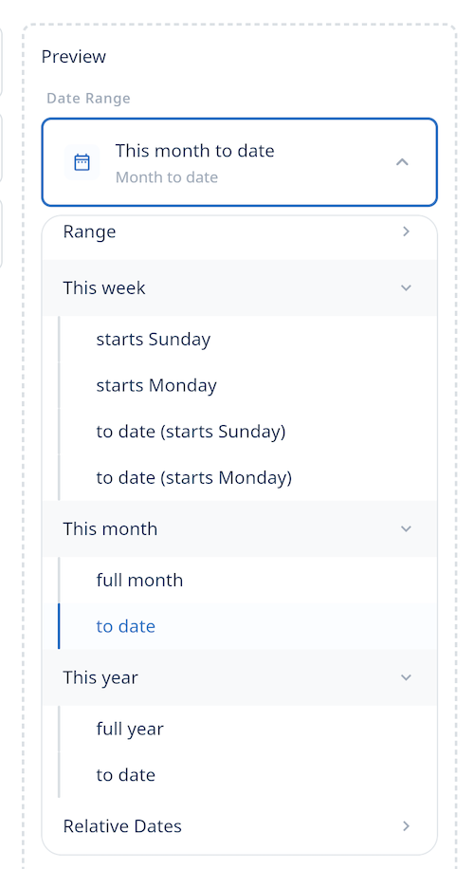Choose to date (starts Monday) option
This screenshot has height=869, width=474.
point(247,477)
